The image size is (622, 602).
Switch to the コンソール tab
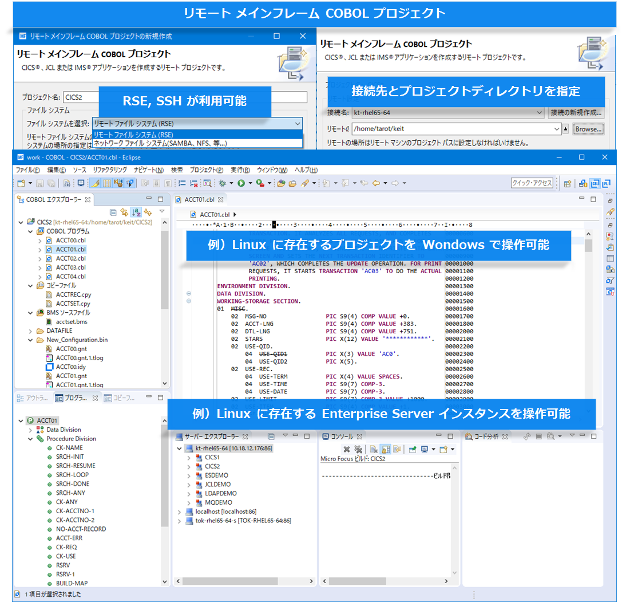[342, 436]
